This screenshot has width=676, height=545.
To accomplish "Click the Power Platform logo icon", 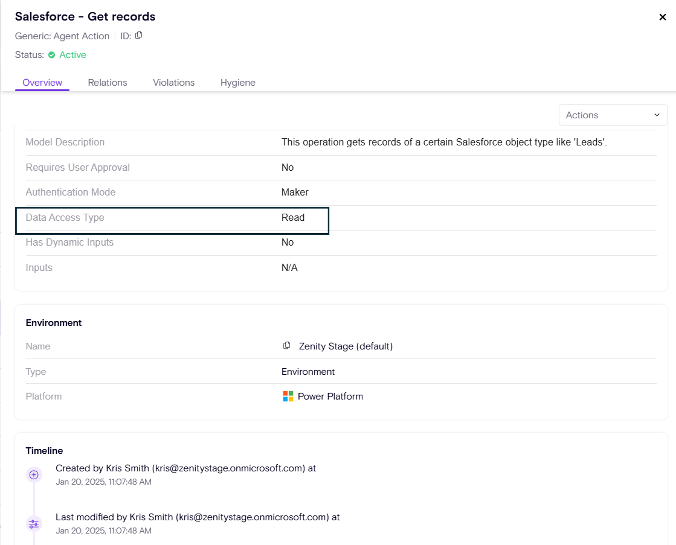I will [288, 396].
